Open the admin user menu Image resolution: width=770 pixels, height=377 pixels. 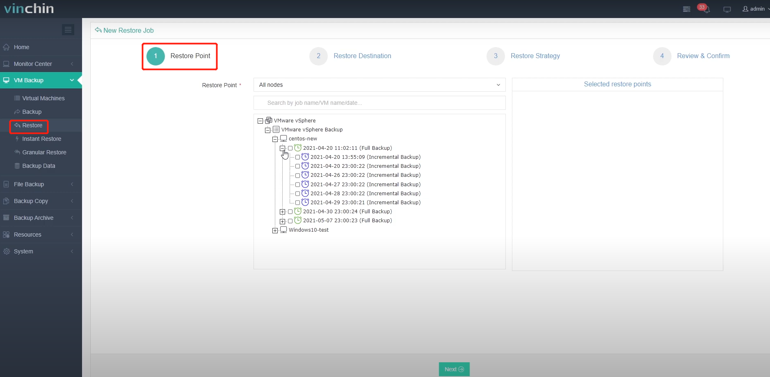coord(755,9)
